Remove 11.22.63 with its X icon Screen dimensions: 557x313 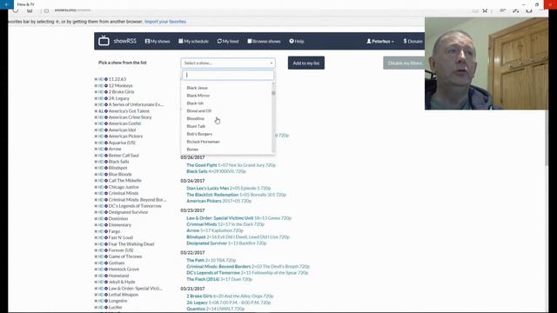click(96, 79)
